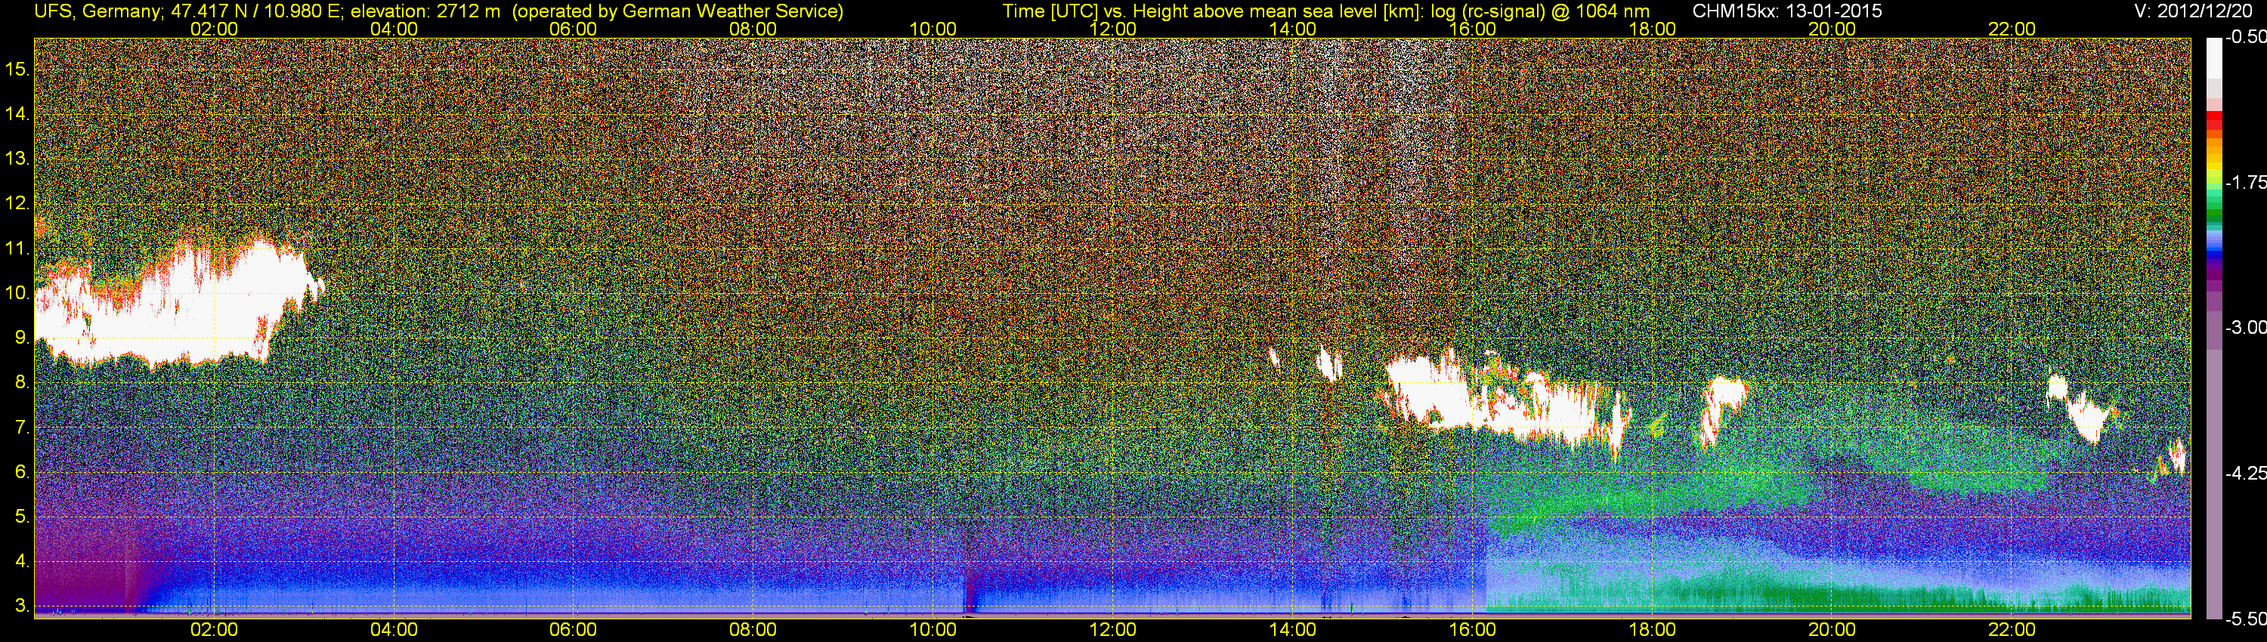Viewport: 2267px width, 642px height.
Task: Click "04:00" on the bottom time axis
Action: coord(394,630)
